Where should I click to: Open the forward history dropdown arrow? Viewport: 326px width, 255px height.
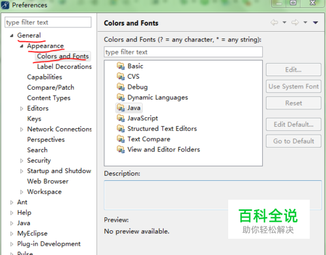coord(305,22)
